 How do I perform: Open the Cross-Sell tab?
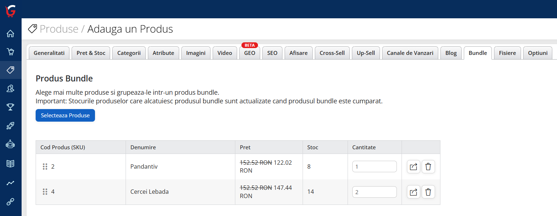tap(332, 53)
